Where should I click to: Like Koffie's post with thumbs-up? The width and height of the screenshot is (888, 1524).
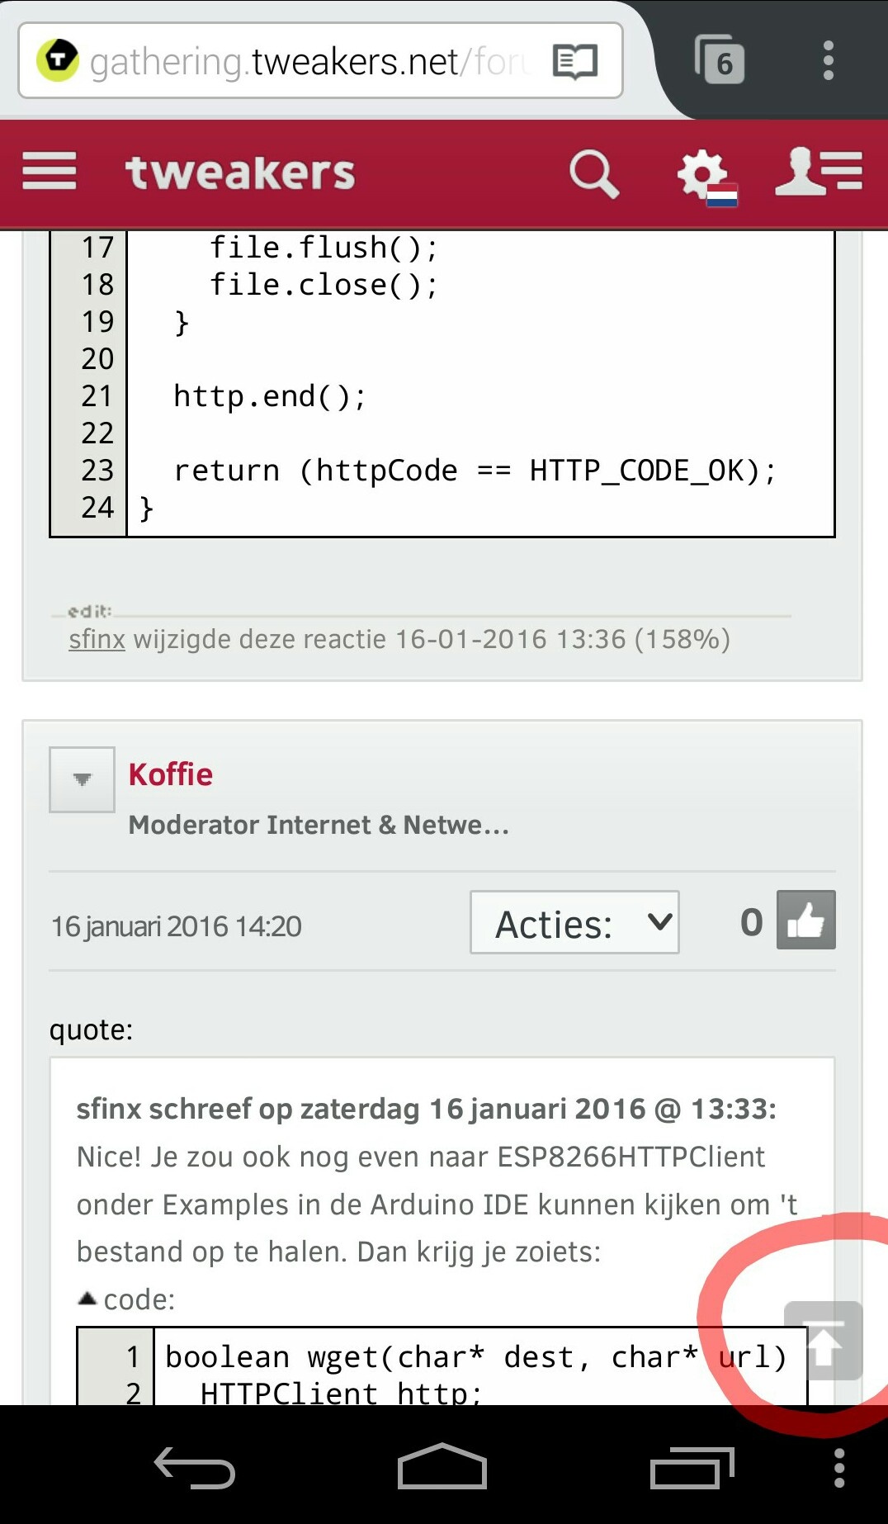point(805,921)
